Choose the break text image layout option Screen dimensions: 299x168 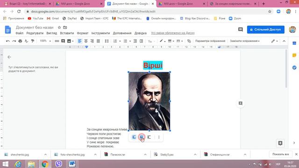pos(149,137)
